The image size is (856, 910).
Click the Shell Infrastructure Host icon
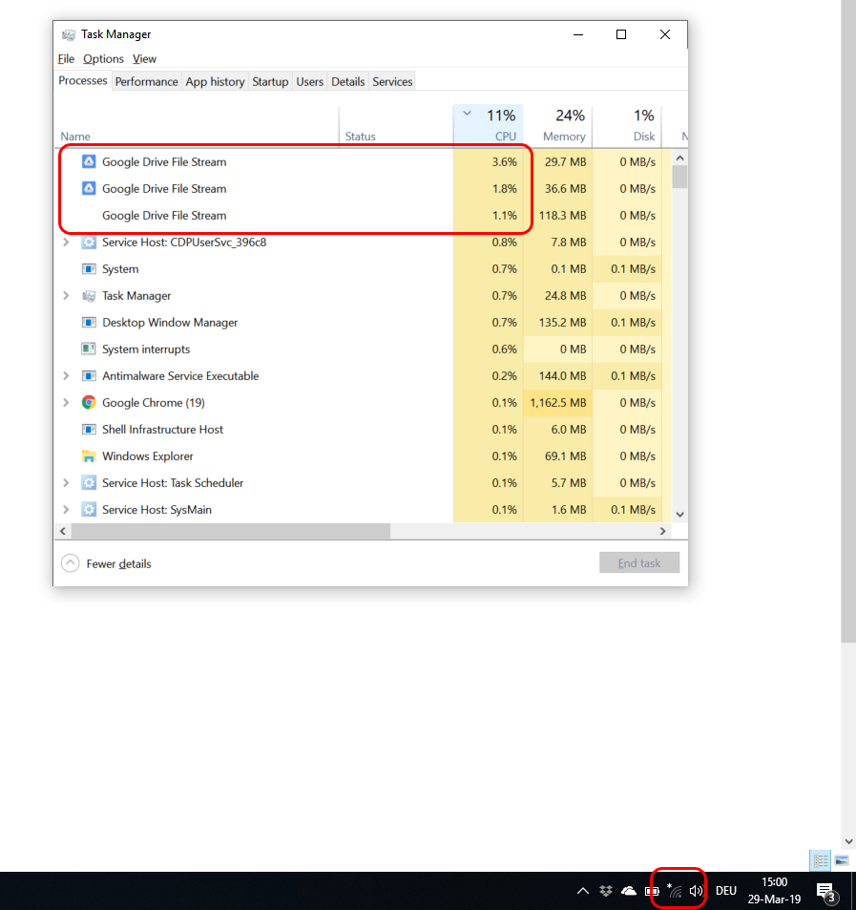(x=89, y=429)
